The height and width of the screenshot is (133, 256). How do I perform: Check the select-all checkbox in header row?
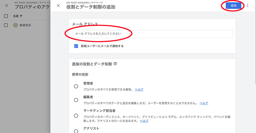tap(6, 16)
